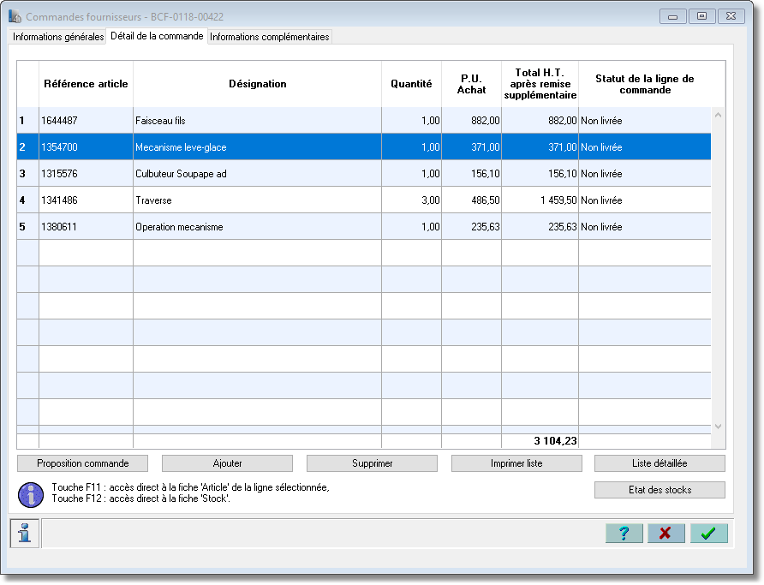Click reference 1315576 cell
Image resolution: width=764 pixels, height=585 pixels.
click(x=86, y=173)
